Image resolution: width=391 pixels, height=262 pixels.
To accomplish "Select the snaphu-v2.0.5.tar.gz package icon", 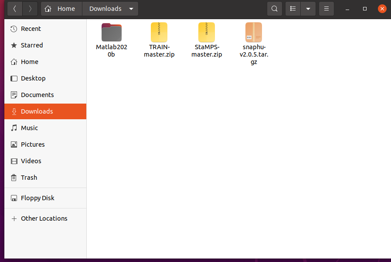I will [254, 32].
